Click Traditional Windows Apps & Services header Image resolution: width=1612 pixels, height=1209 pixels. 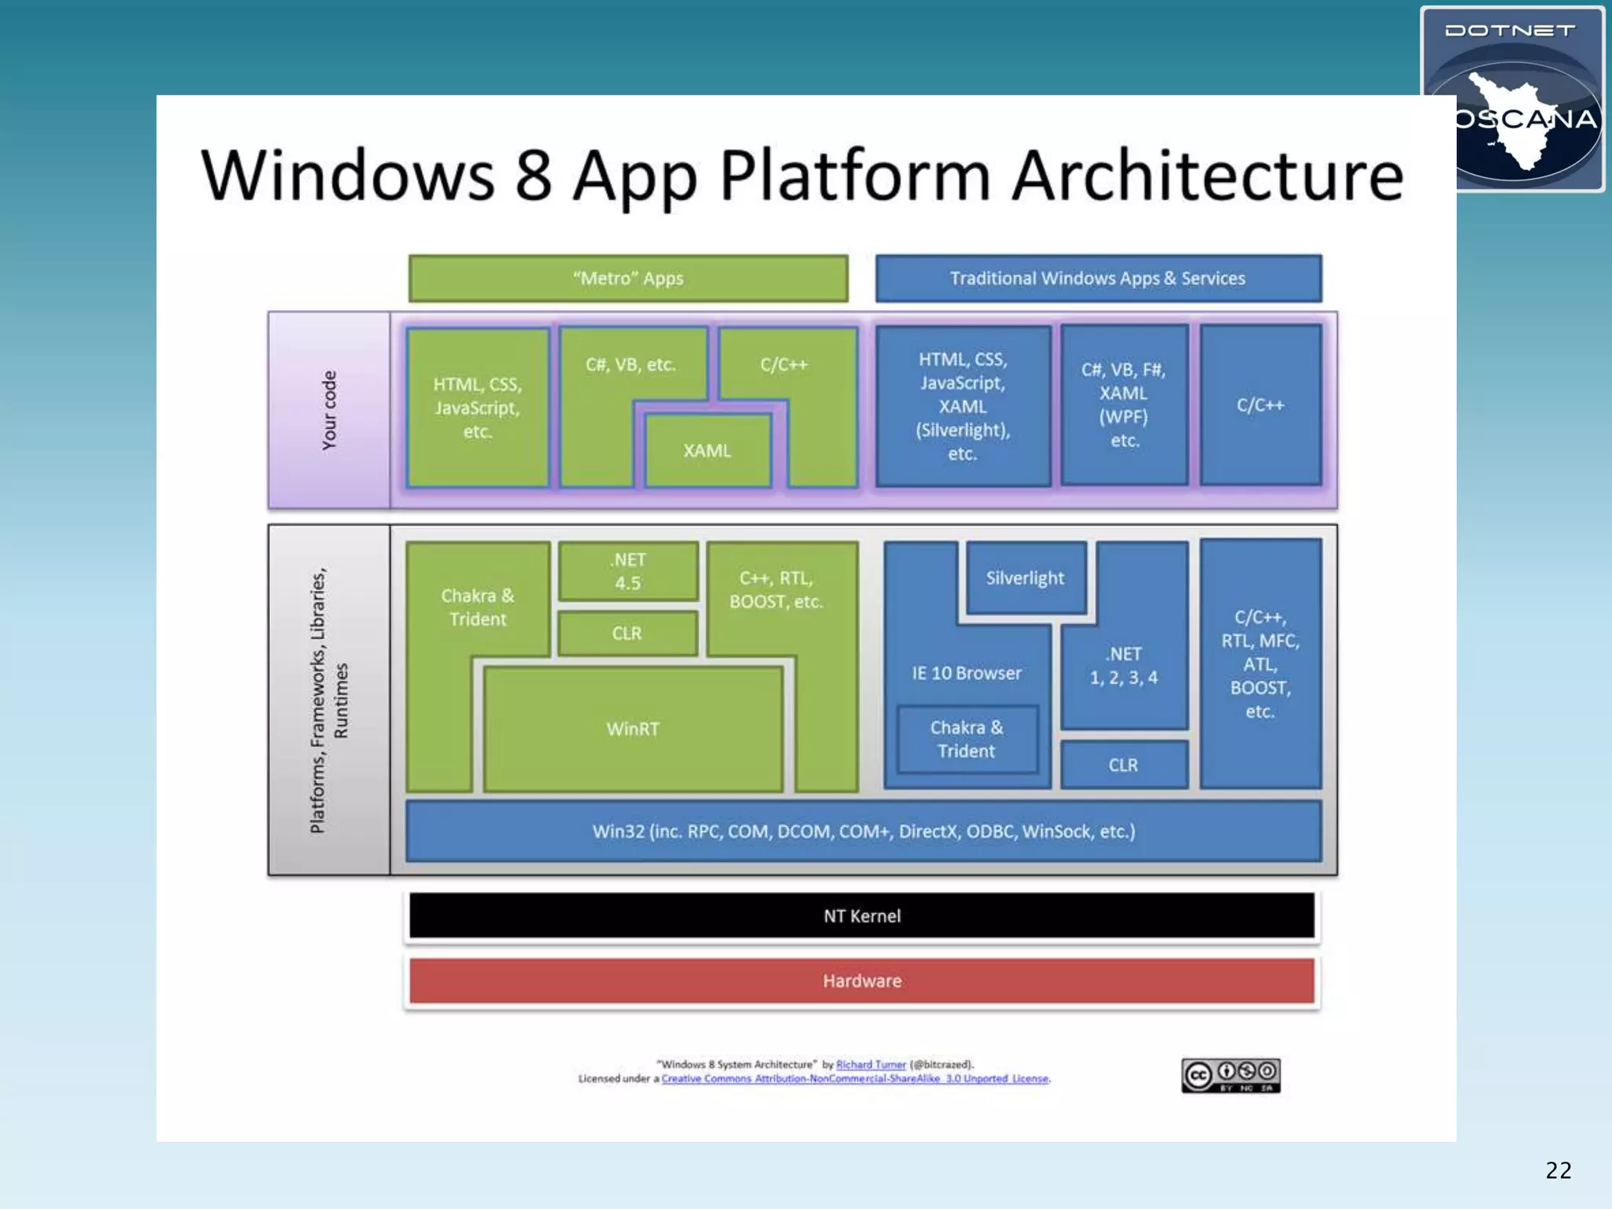(x=1098, y=279)
